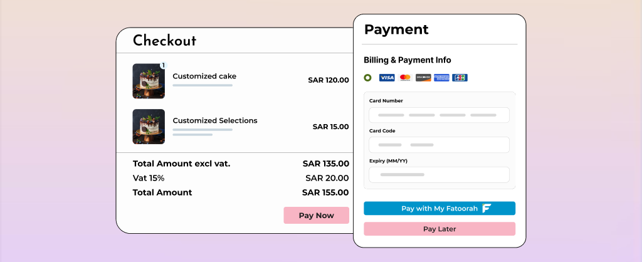The height and width of the screenshot is (262, 642).
Task: Click the Mastercard logo icon
Action: click(405, 78)
